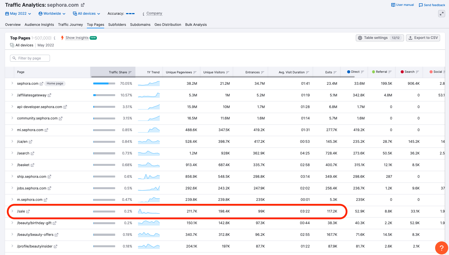Screen dimensions: 449x255
Task: Open external link icon next to /basket
Action: tap(32, 165)
